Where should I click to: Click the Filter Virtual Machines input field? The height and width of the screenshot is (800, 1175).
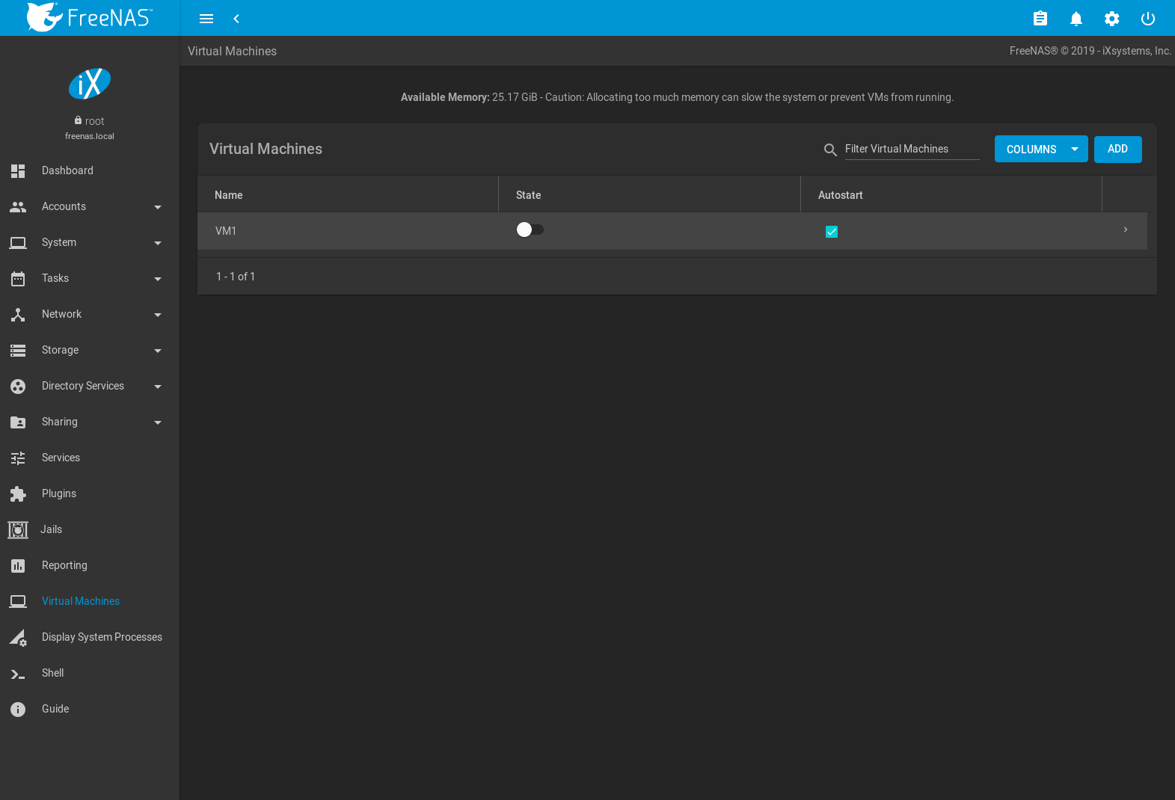pos(911,149)
